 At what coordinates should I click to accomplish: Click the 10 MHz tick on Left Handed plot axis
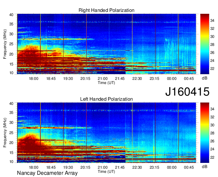pyautogui.click(x=12, y=162)
